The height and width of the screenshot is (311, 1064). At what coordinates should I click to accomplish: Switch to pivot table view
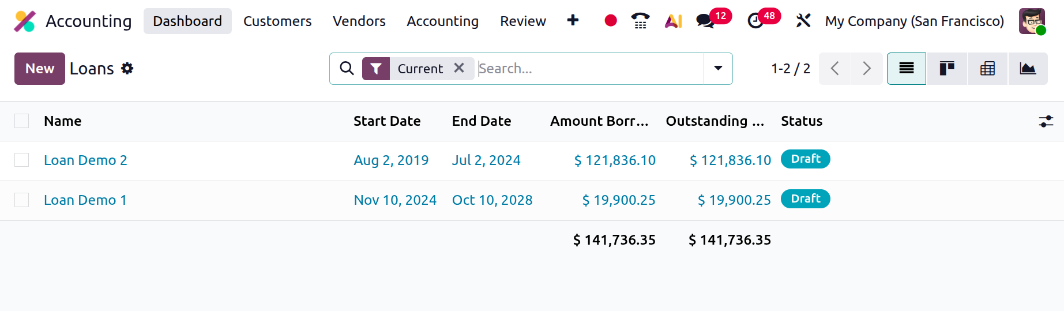[x=987, y=69]
